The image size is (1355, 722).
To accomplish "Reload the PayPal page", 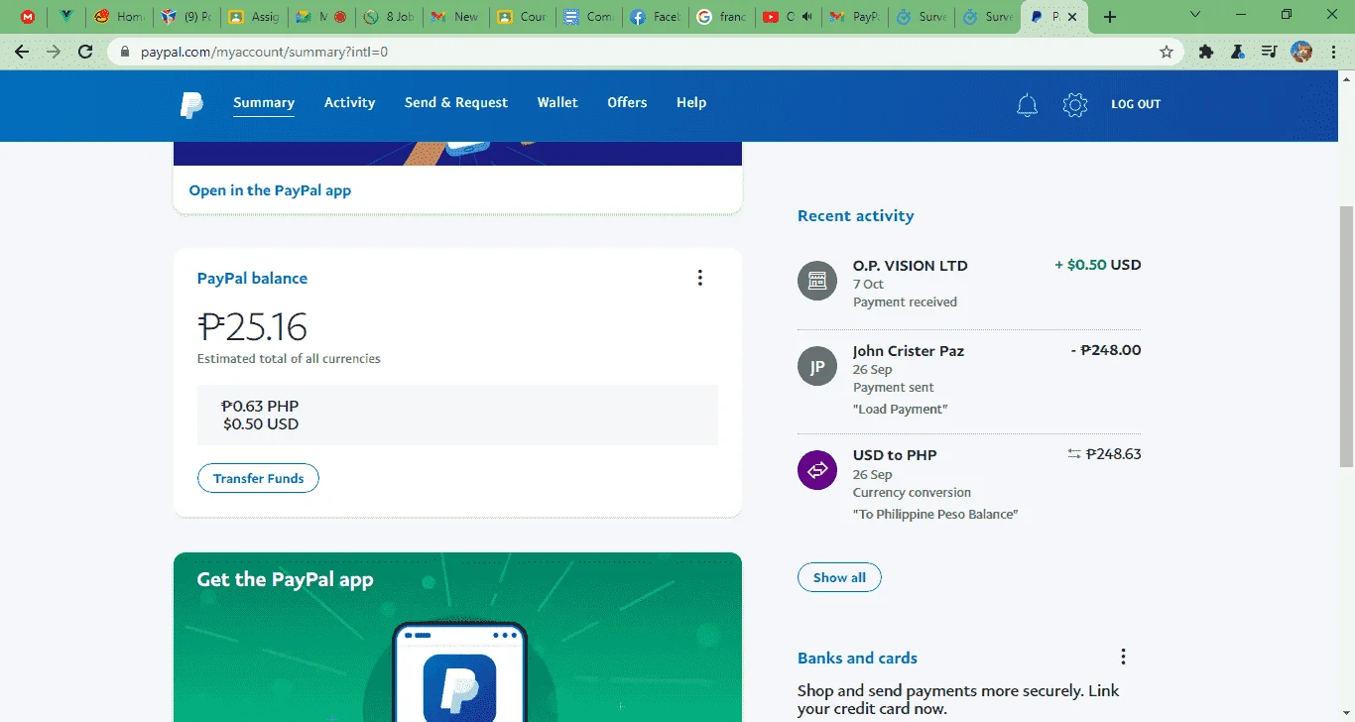I will click(x=86, y=52).
